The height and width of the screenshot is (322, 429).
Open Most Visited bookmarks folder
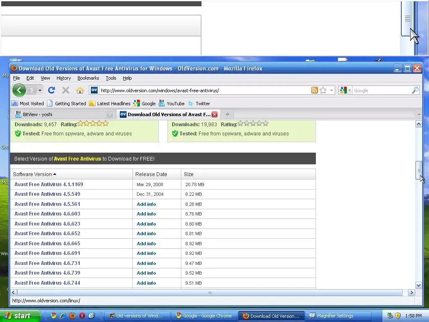pos(28,104)
